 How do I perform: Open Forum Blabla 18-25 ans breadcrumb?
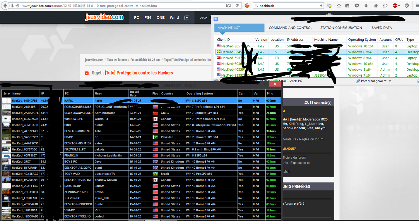pyautogui.click(x=145, y=60)
